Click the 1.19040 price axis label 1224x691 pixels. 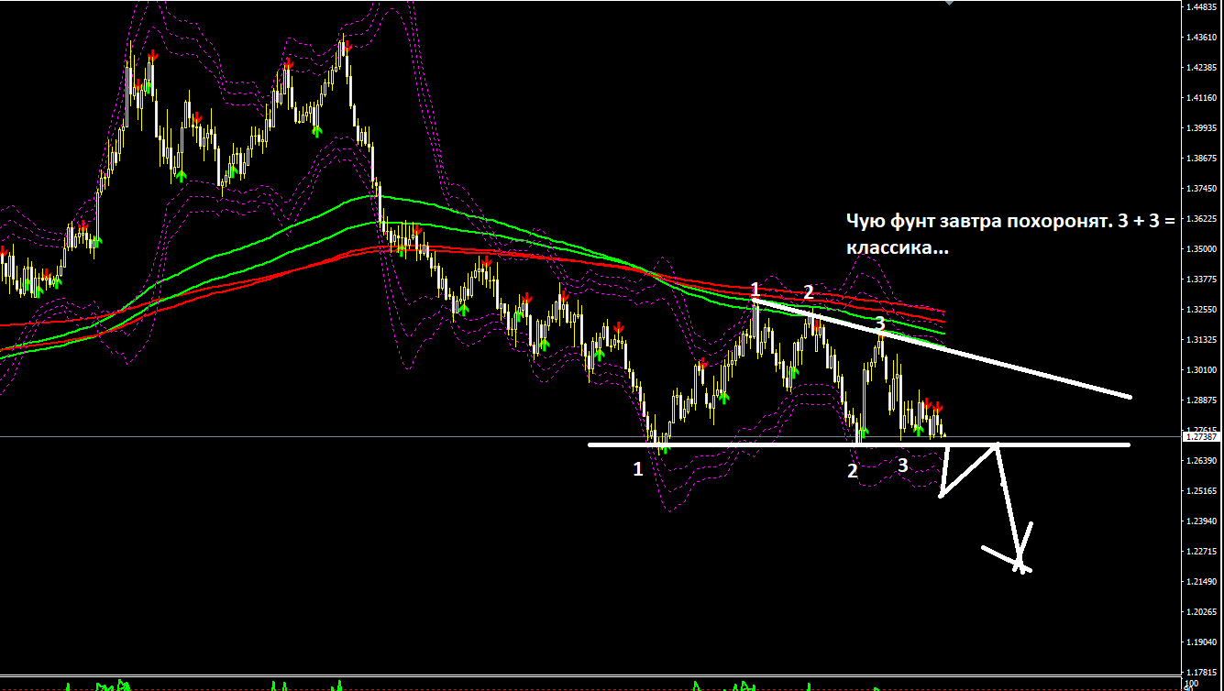(x=1202, y=642)
